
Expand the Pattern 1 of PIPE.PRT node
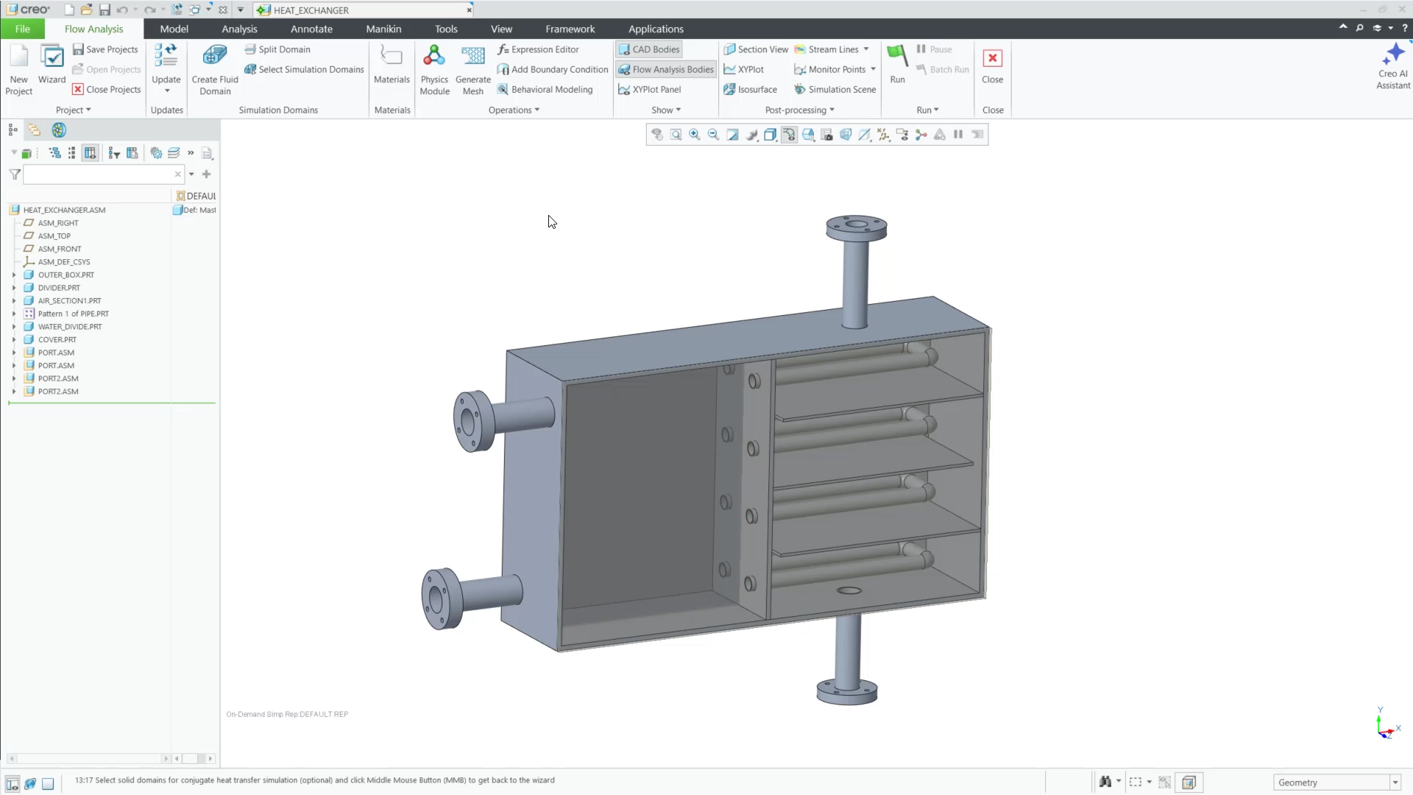(x=14, y=314)
